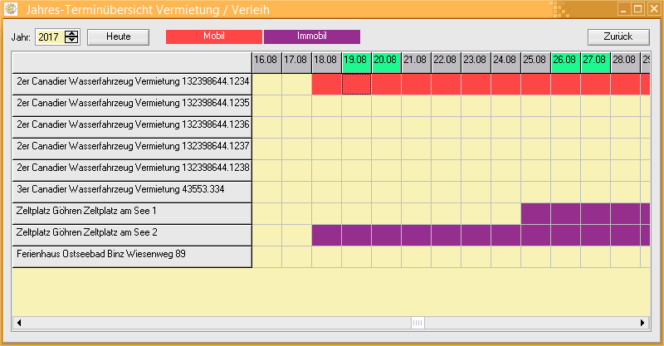664x346 pixels.
Task: Click the application icon in the title bar
Action: [x=11, y=11]
